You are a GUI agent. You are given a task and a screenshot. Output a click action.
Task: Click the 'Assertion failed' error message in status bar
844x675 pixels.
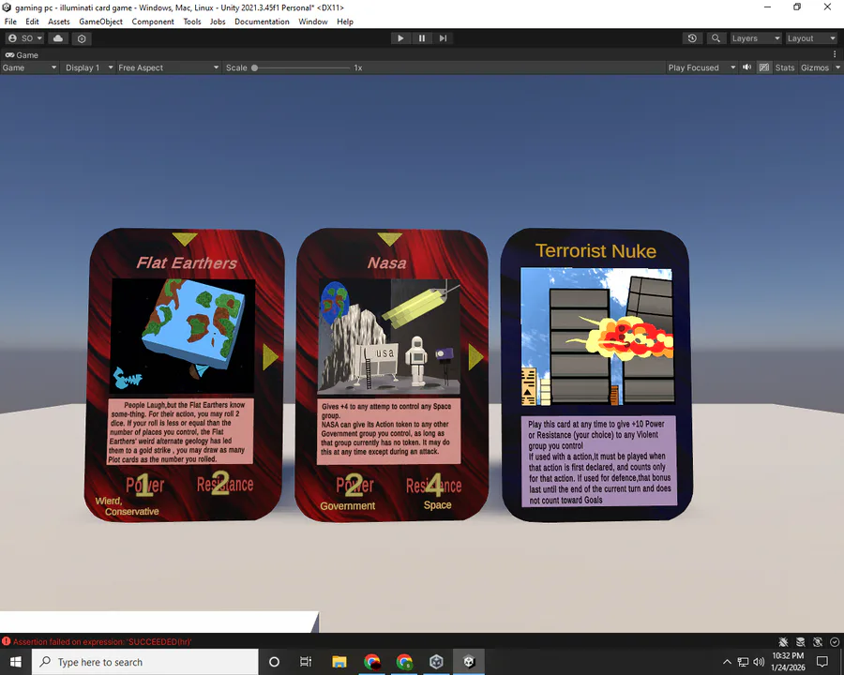[x=102, y=641]
